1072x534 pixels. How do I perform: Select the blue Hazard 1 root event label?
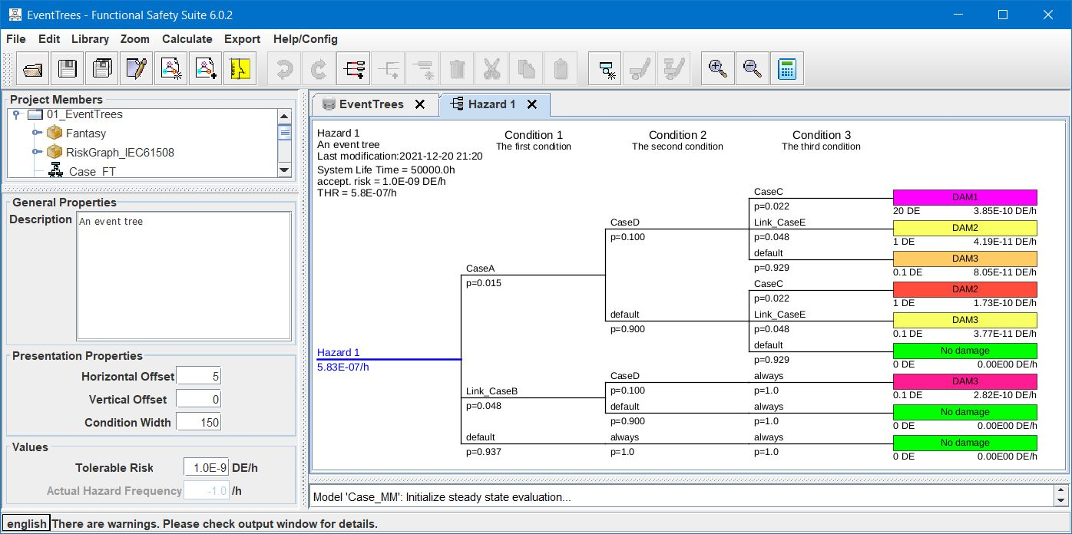(x=339, y=352)
